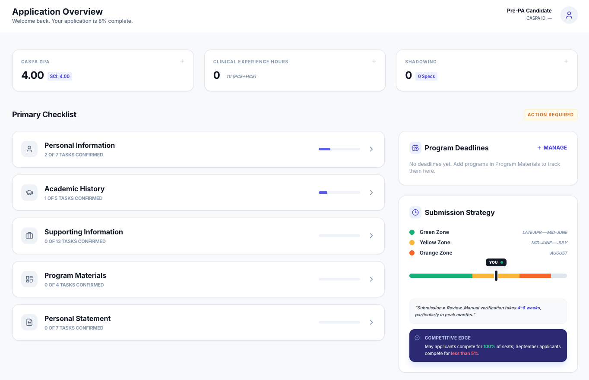Click the calendar icon next to Program Deadlines
Viewport: 589px width, 380px height.
tap(415, 148)
